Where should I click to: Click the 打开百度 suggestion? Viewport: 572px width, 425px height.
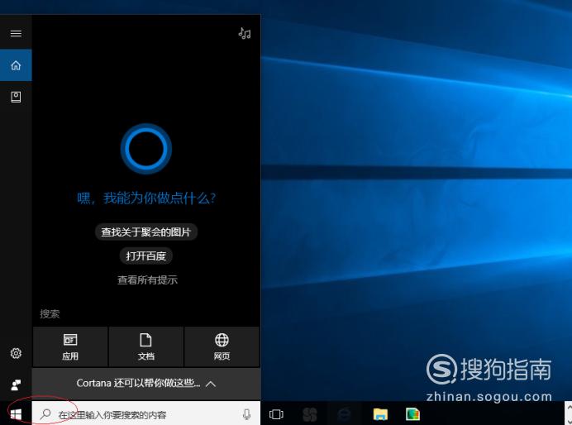tap(146, 255)
